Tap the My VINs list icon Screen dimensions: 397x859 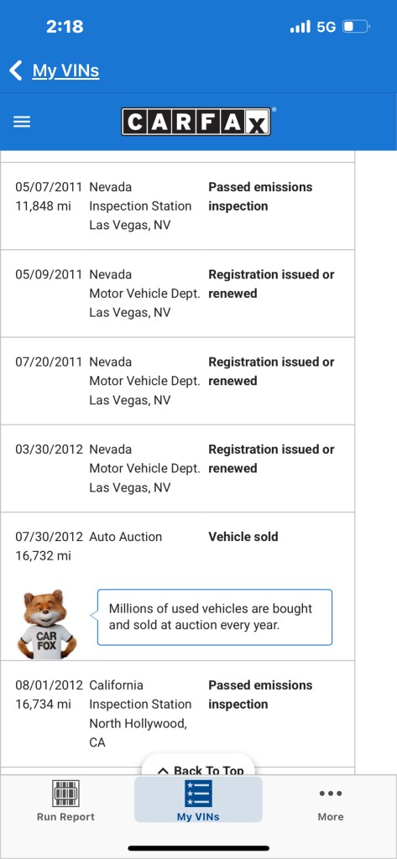[x=198, y=793]
